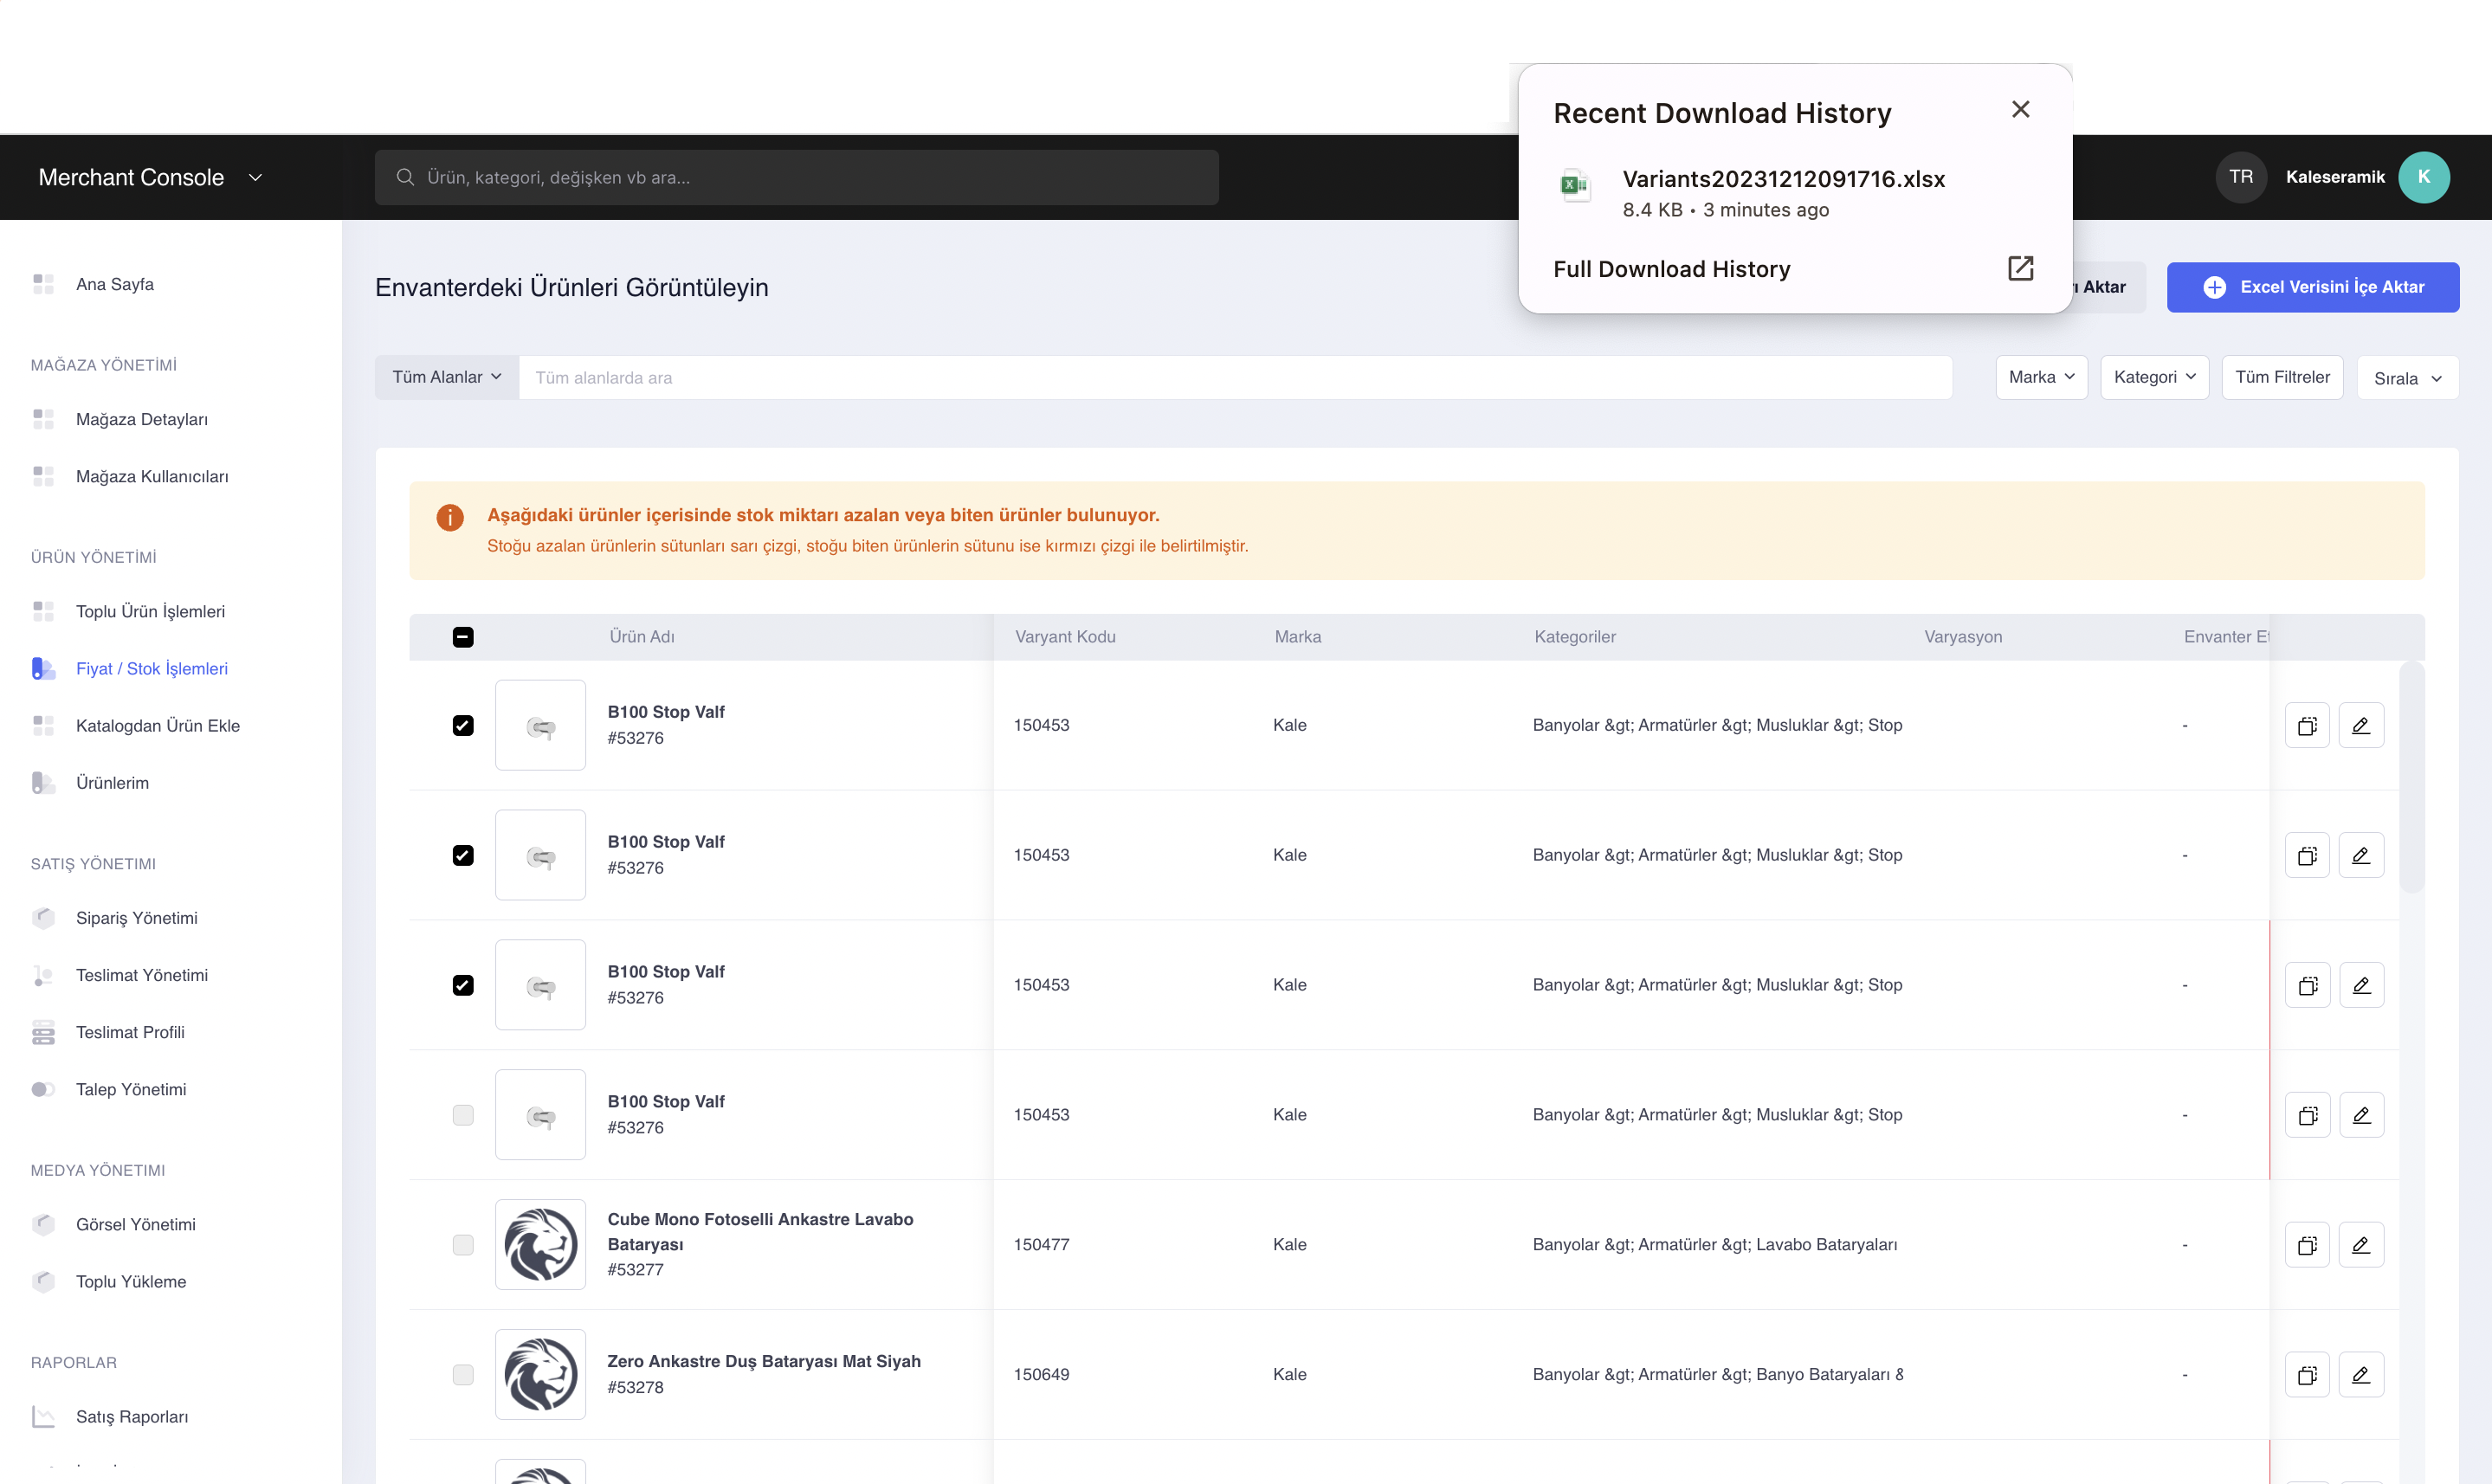Click variant code 150649
Screen dimensions: 2492x1484
point(1041,1375)
